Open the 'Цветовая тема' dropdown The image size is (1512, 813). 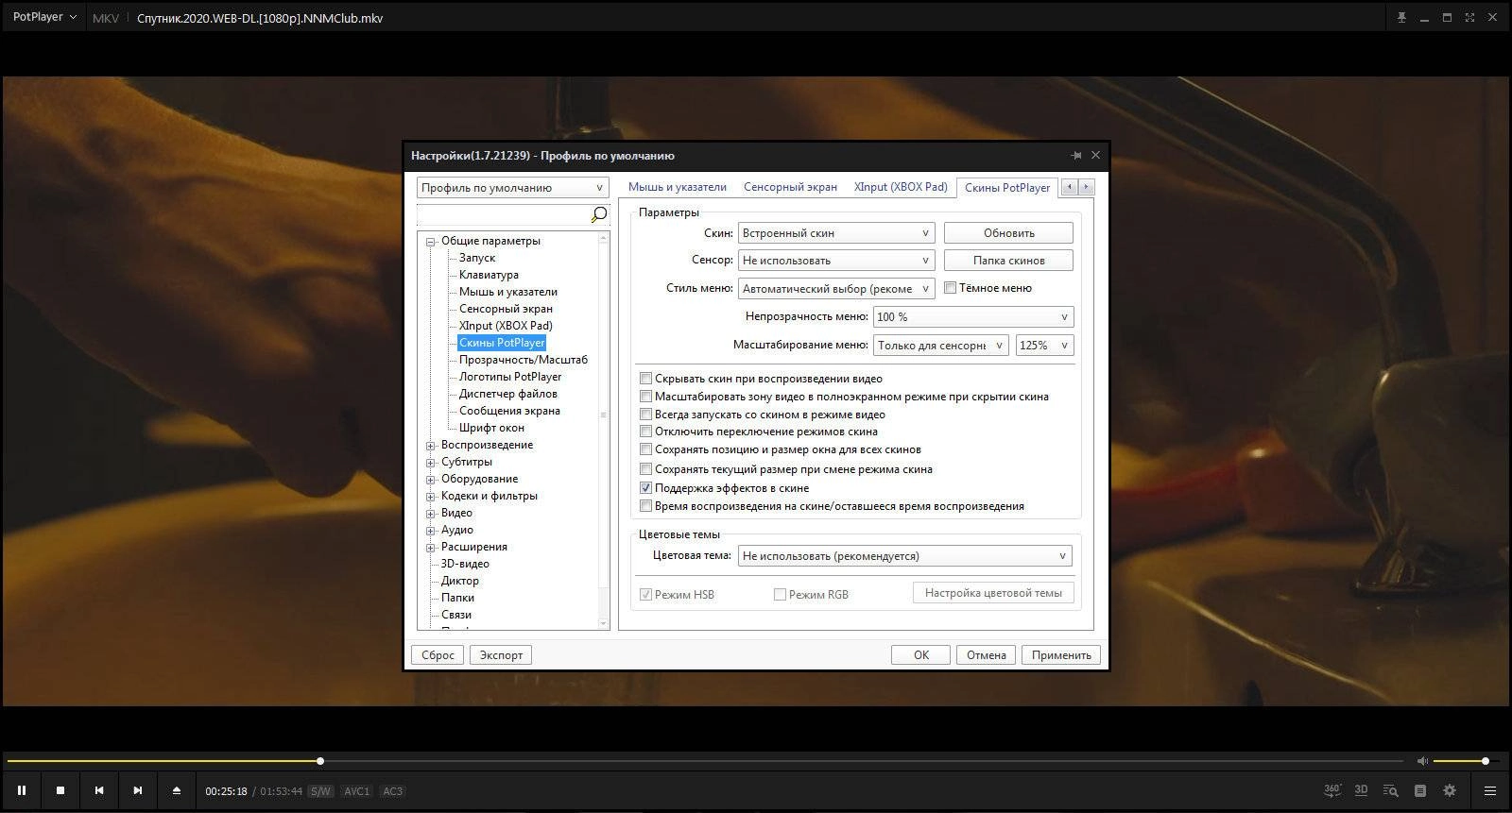click(x=905, y=556)
